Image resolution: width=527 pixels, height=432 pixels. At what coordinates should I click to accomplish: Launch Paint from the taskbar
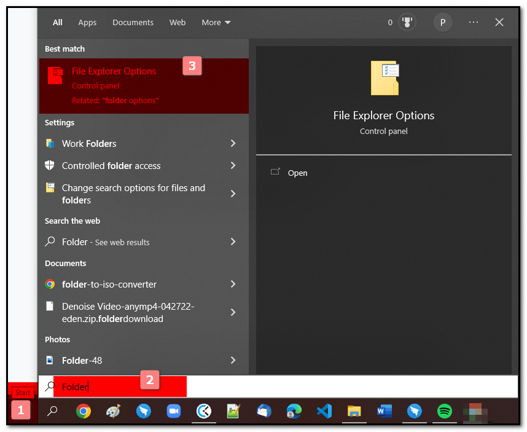pyautogui.click(x=113, y=411)
